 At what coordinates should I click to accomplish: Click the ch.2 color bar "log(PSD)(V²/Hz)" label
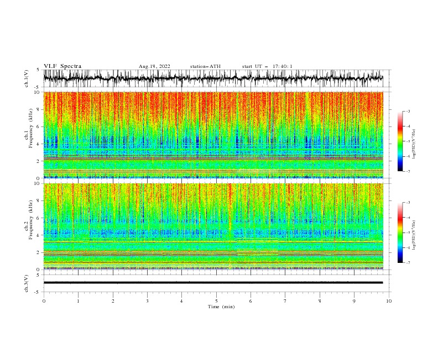coord(414,235)
